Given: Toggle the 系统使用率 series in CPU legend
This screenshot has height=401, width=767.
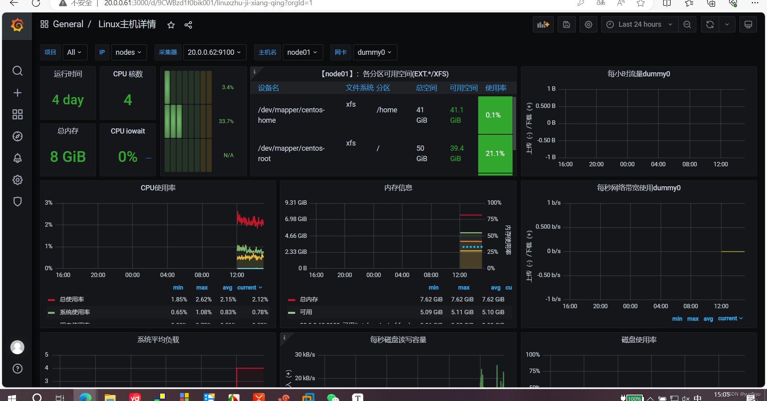Looking at the screenshot, I should coord(75,312).
